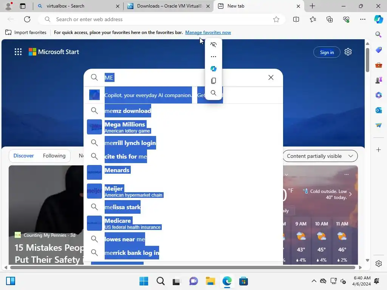This screenshot has width=387, height=290.
Task: Switch to Downloads Oracle VM VirtualBox tab
Action: pos(169,6)
